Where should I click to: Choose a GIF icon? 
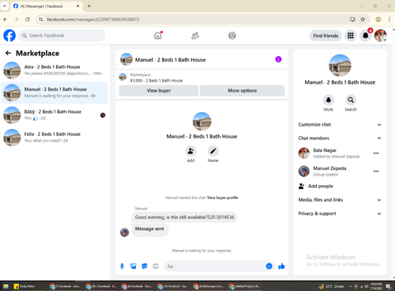coord(156,266)
